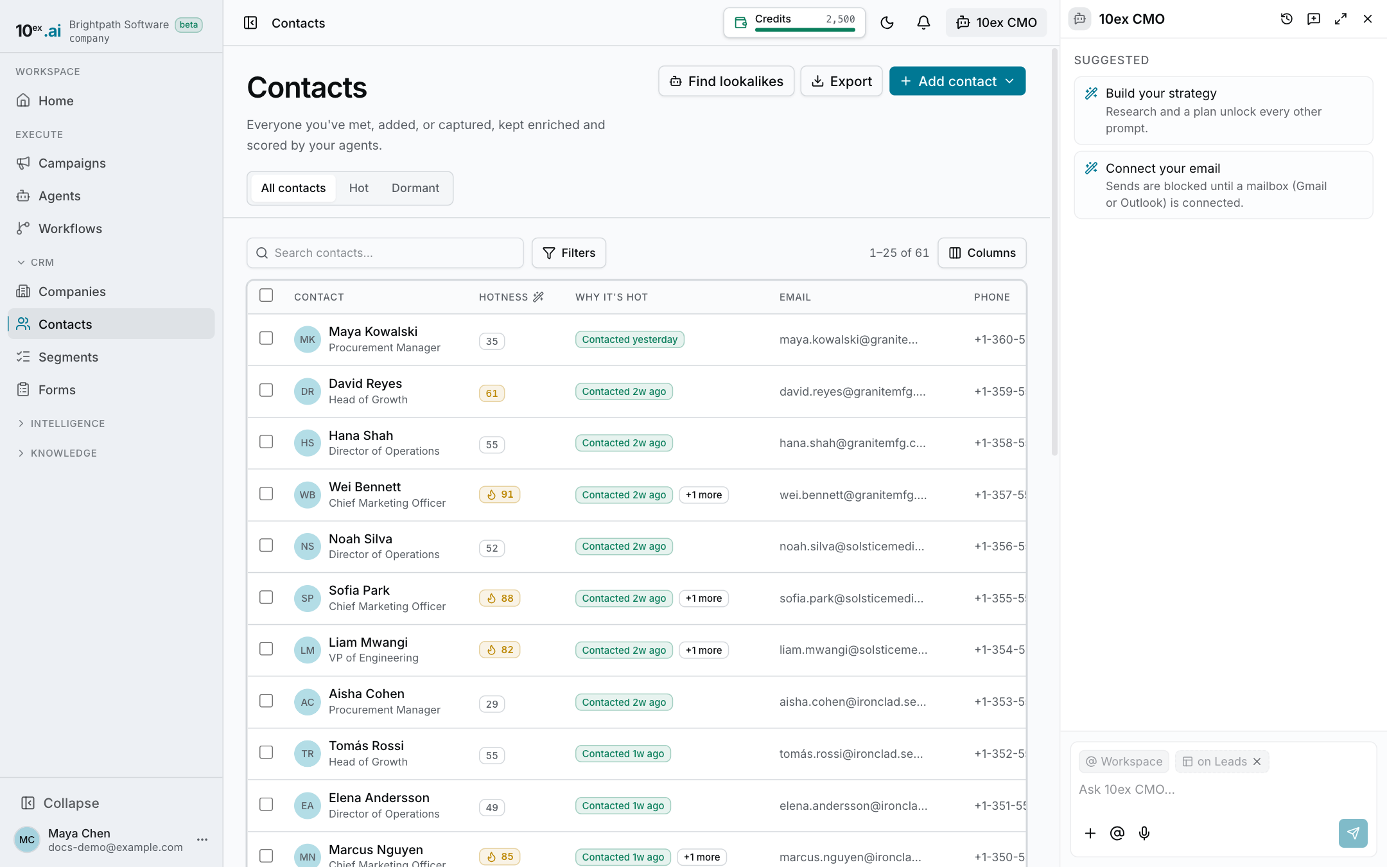The width and height of the screenshot is (1387, 867).
Task: Click the 10ex.ai logo
Action: pyautogui.click(x=39, y=30)
